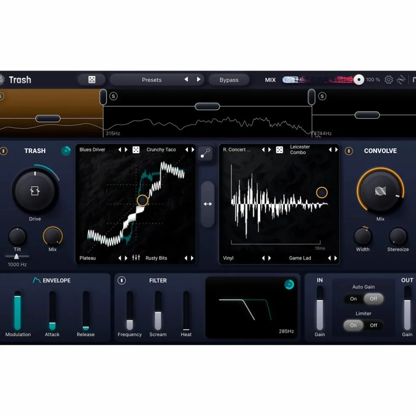The height and width of the screenshot is (416, 416).
Task: Click the Stereoize knob
Action: (x=398, y=236)
